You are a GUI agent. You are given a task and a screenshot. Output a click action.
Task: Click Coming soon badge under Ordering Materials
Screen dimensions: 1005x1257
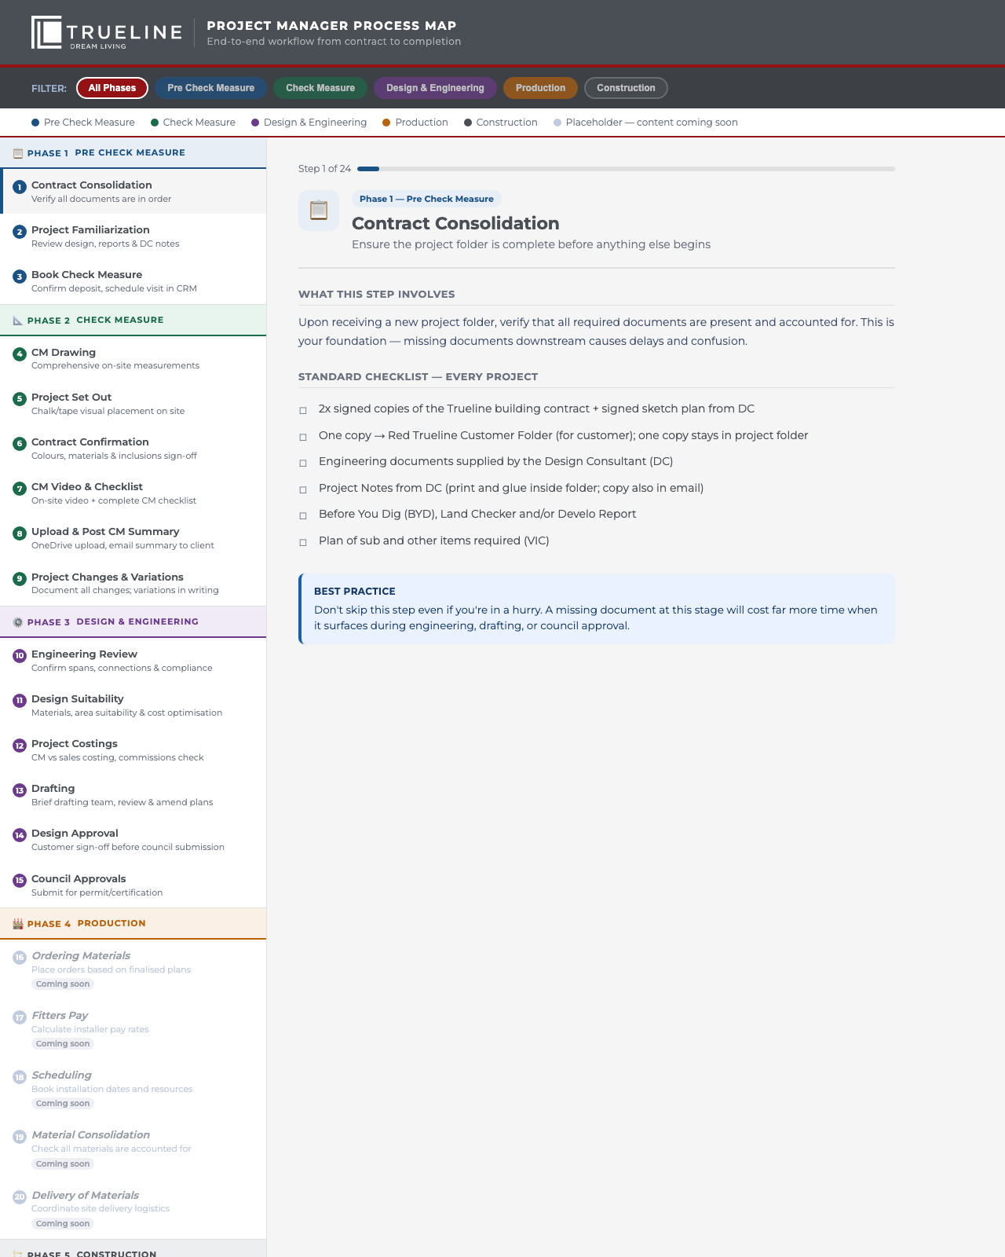[63, 984]
